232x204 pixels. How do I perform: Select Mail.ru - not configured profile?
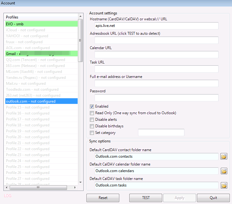point(41,83)
